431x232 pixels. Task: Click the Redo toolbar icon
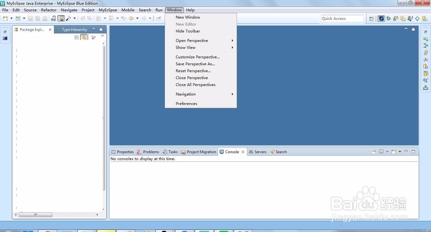(90, 19)
